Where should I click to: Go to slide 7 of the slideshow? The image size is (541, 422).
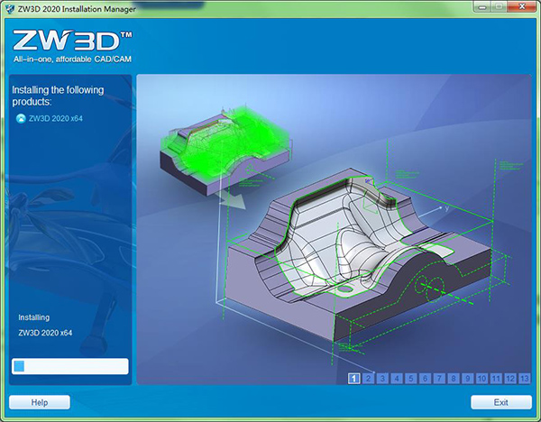pyautogui.click(x=440, y=378)
